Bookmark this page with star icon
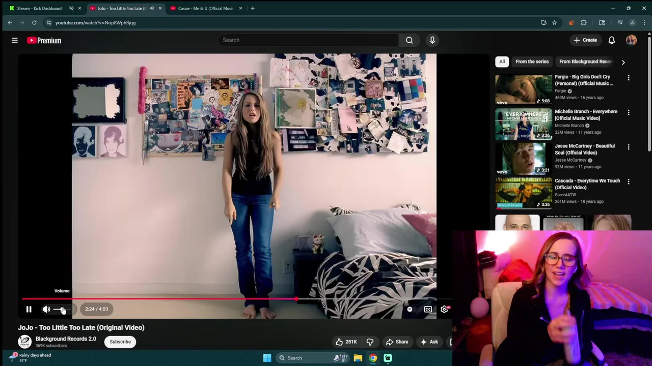The image size is (652, 366). (x=554, y=22)
